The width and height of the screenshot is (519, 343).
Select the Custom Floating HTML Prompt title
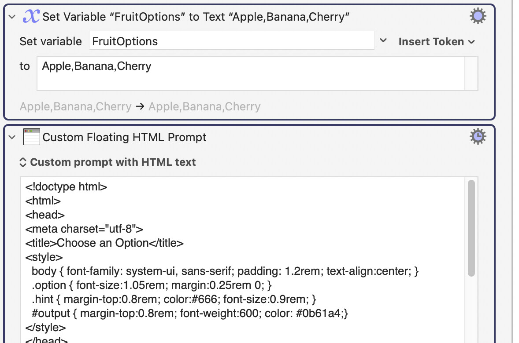pos(125,137)
